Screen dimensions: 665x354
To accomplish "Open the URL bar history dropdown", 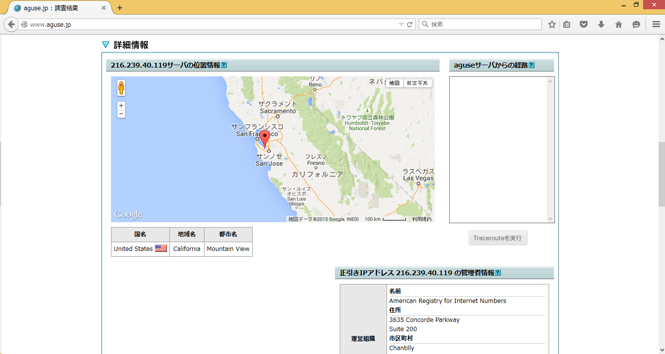I will pos(401,24).
